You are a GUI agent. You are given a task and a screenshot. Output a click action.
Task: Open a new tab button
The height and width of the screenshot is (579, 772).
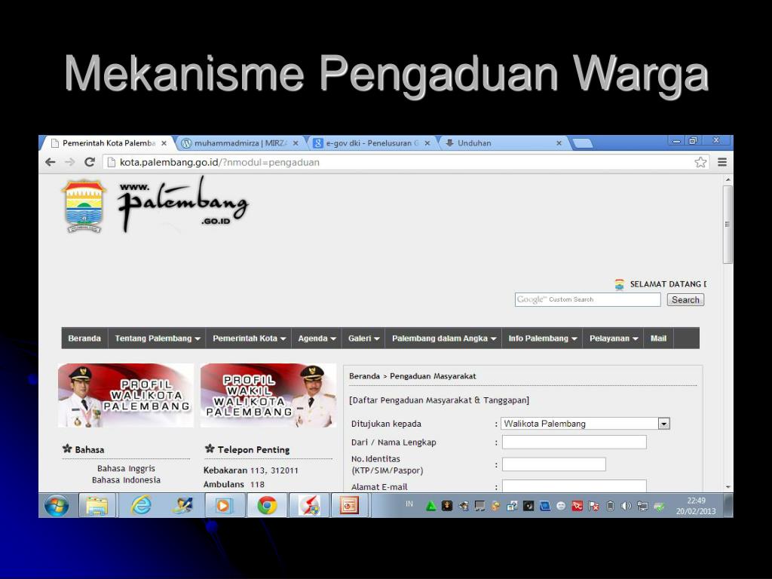[583, 143]
